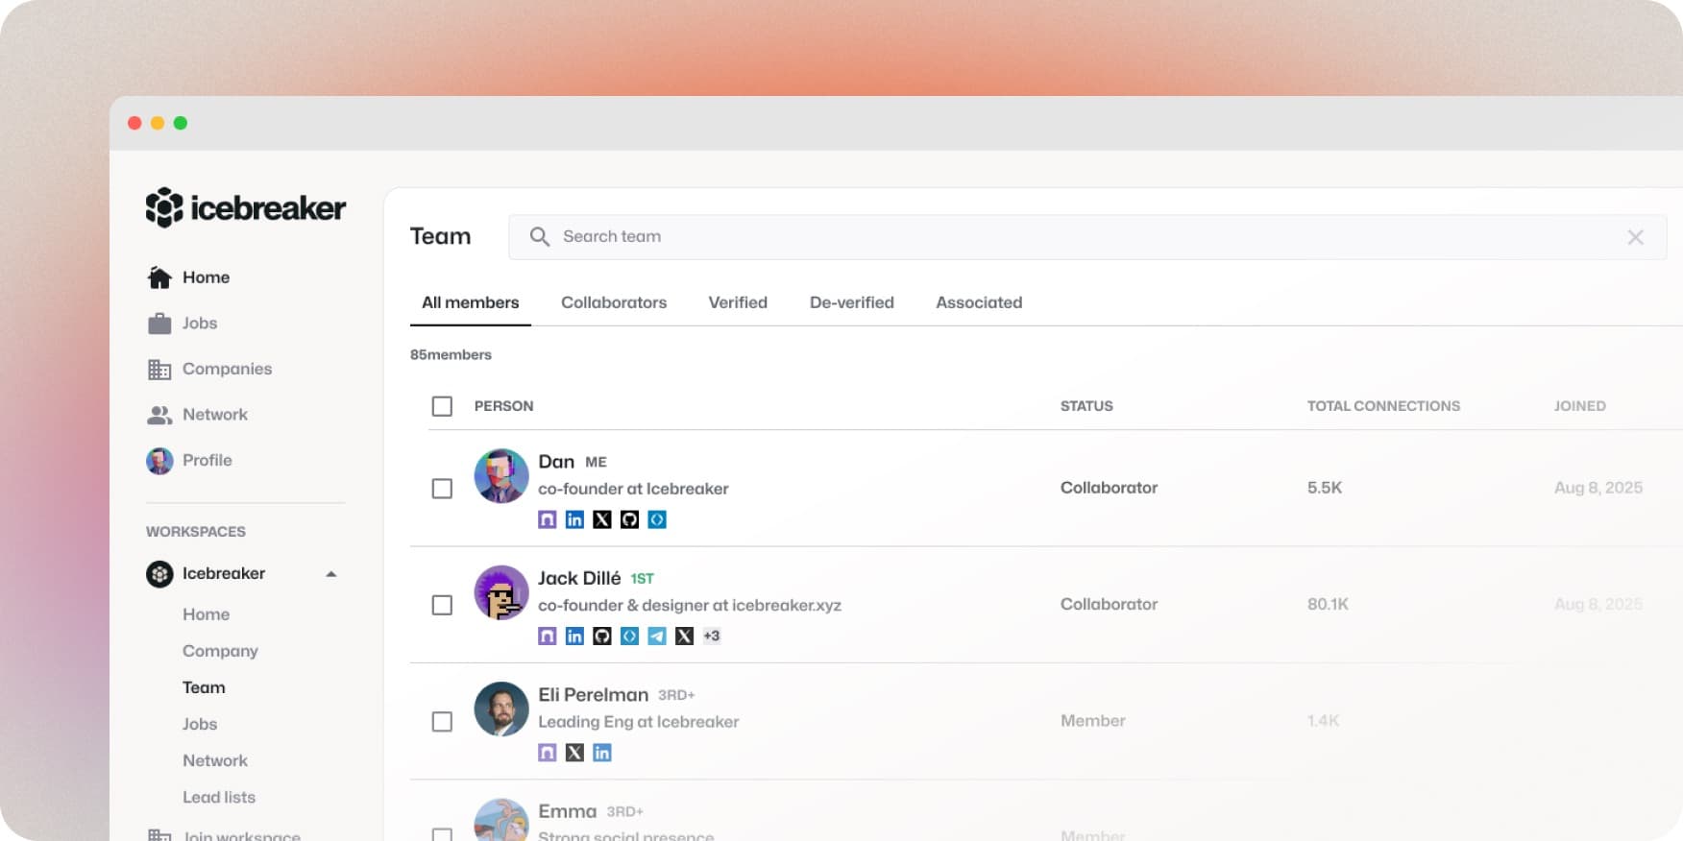Sort by STATUS column header
Image resolution: width=1683 pixels, height=841 pixels.
[x=1086, y=406]
